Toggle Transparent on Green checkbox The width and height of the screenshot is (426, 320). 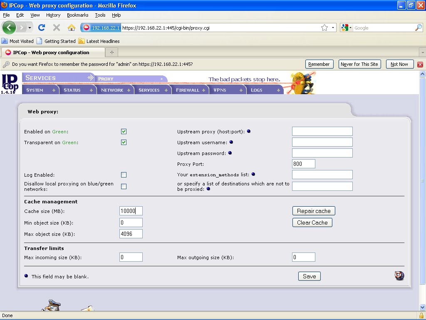tap(124, 142)
